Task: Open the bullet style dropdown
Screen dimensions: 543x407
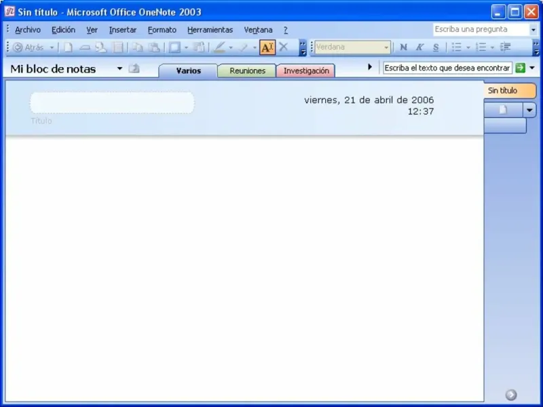Action: (468, 47)
